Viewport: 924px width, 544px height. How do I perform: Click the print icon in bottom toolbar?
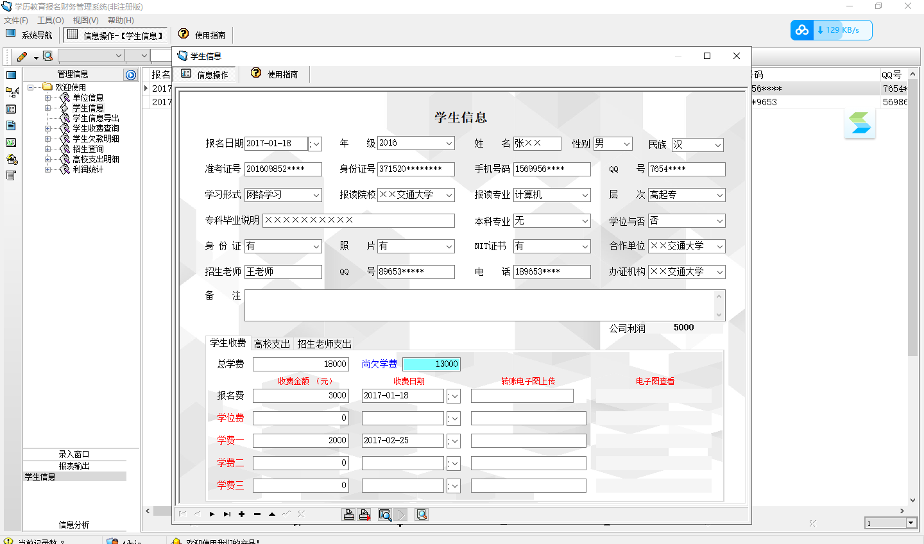(348, 514)
